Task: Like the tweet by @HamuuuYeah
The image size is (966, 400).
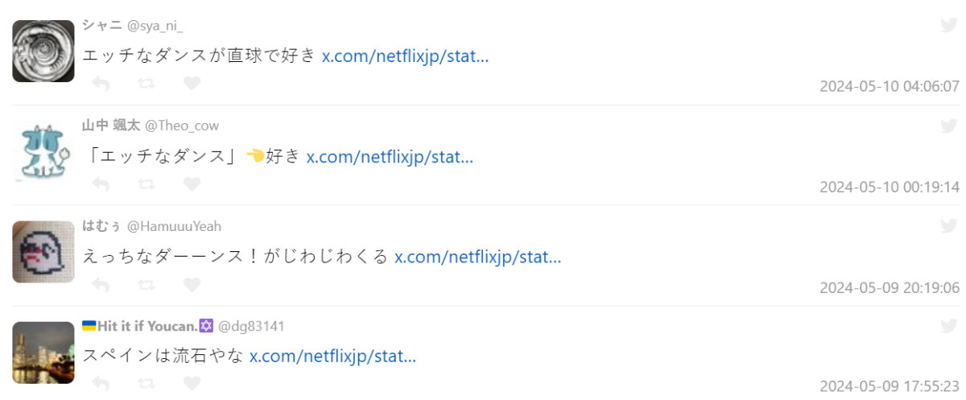Action: point(191,285)
